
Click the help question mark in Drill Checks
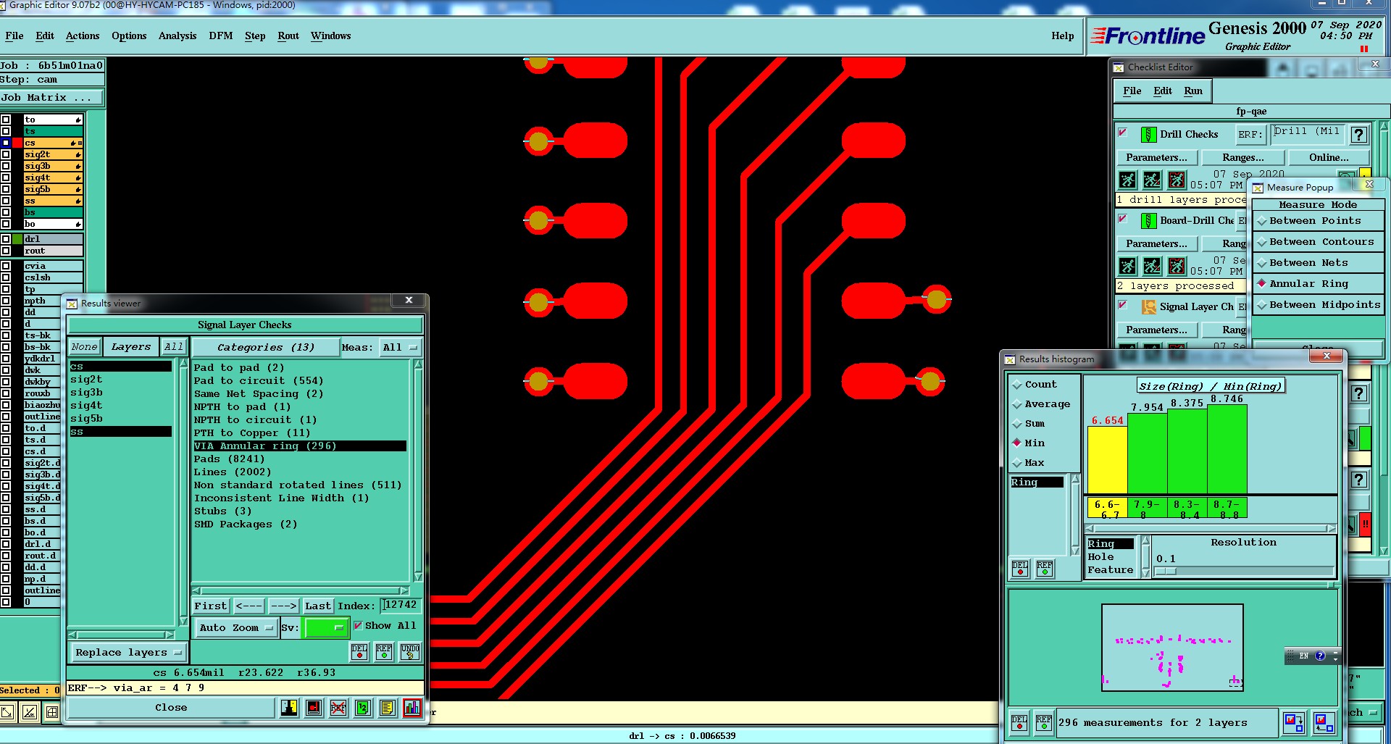click(1359, 135)
